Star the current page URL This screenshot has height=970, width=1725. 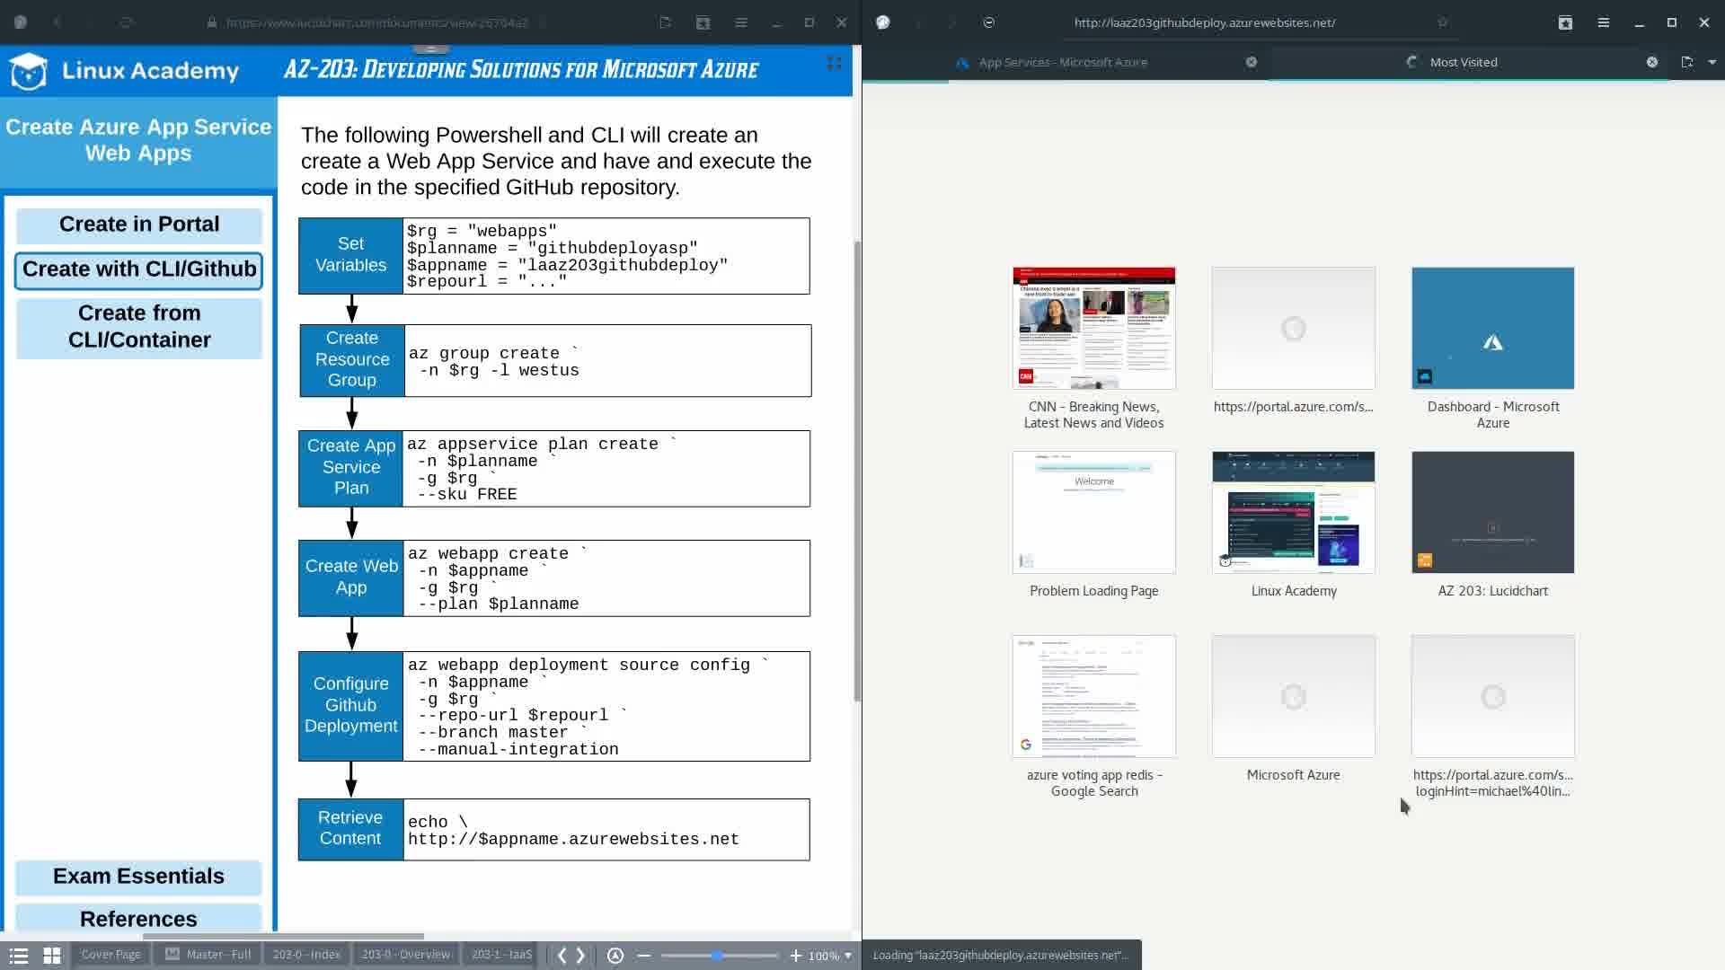pyautogui.click(x=1442, y=22)
